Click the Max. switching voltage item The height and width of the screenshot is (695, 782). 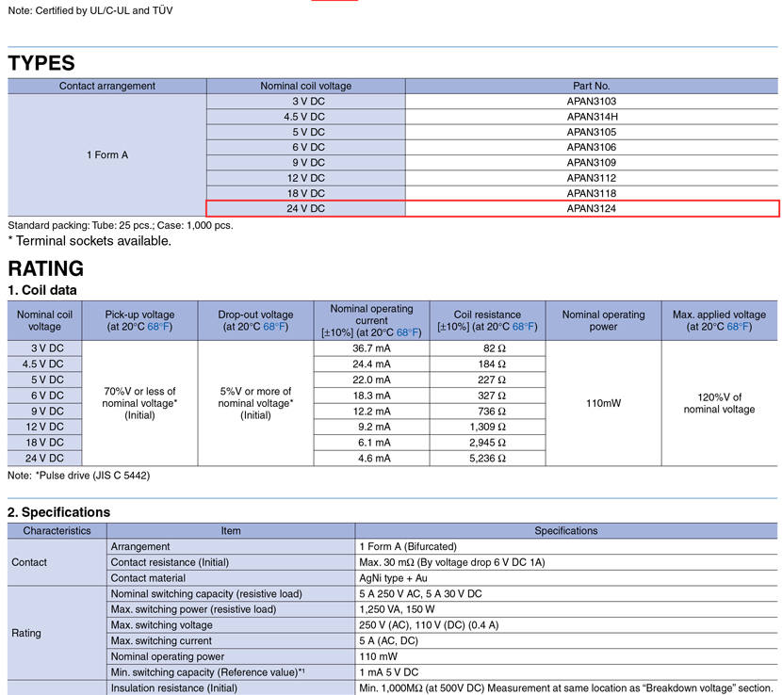162,624
